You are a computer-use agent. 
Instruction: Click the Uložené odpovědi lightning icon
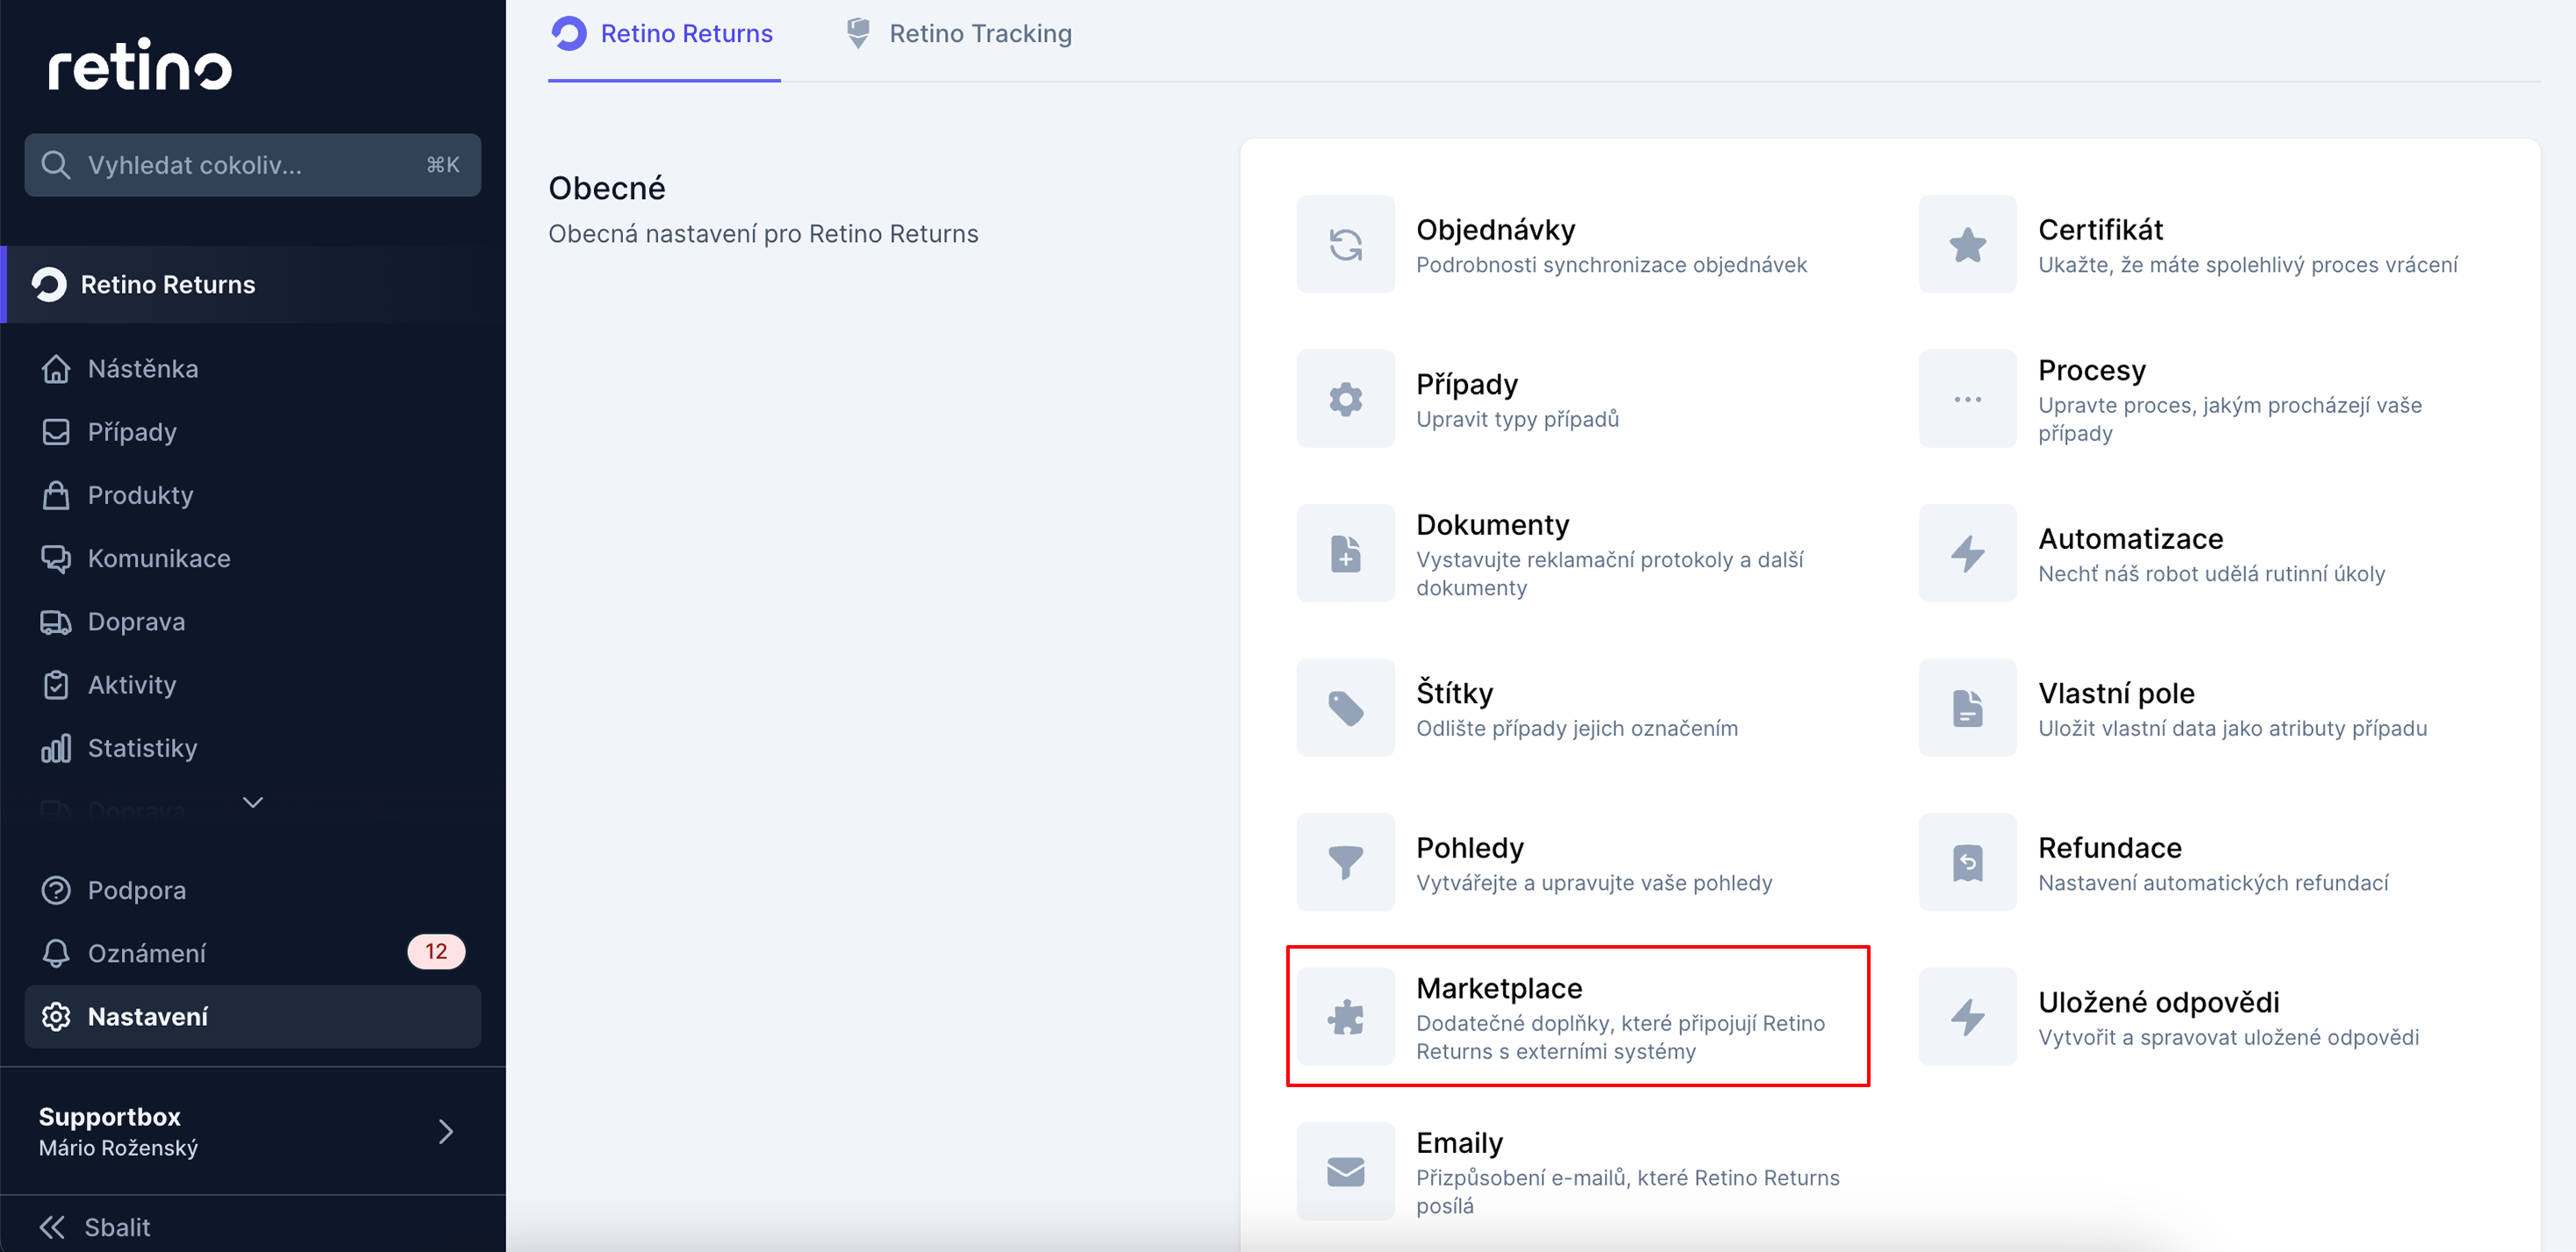click(1967, 1016)
